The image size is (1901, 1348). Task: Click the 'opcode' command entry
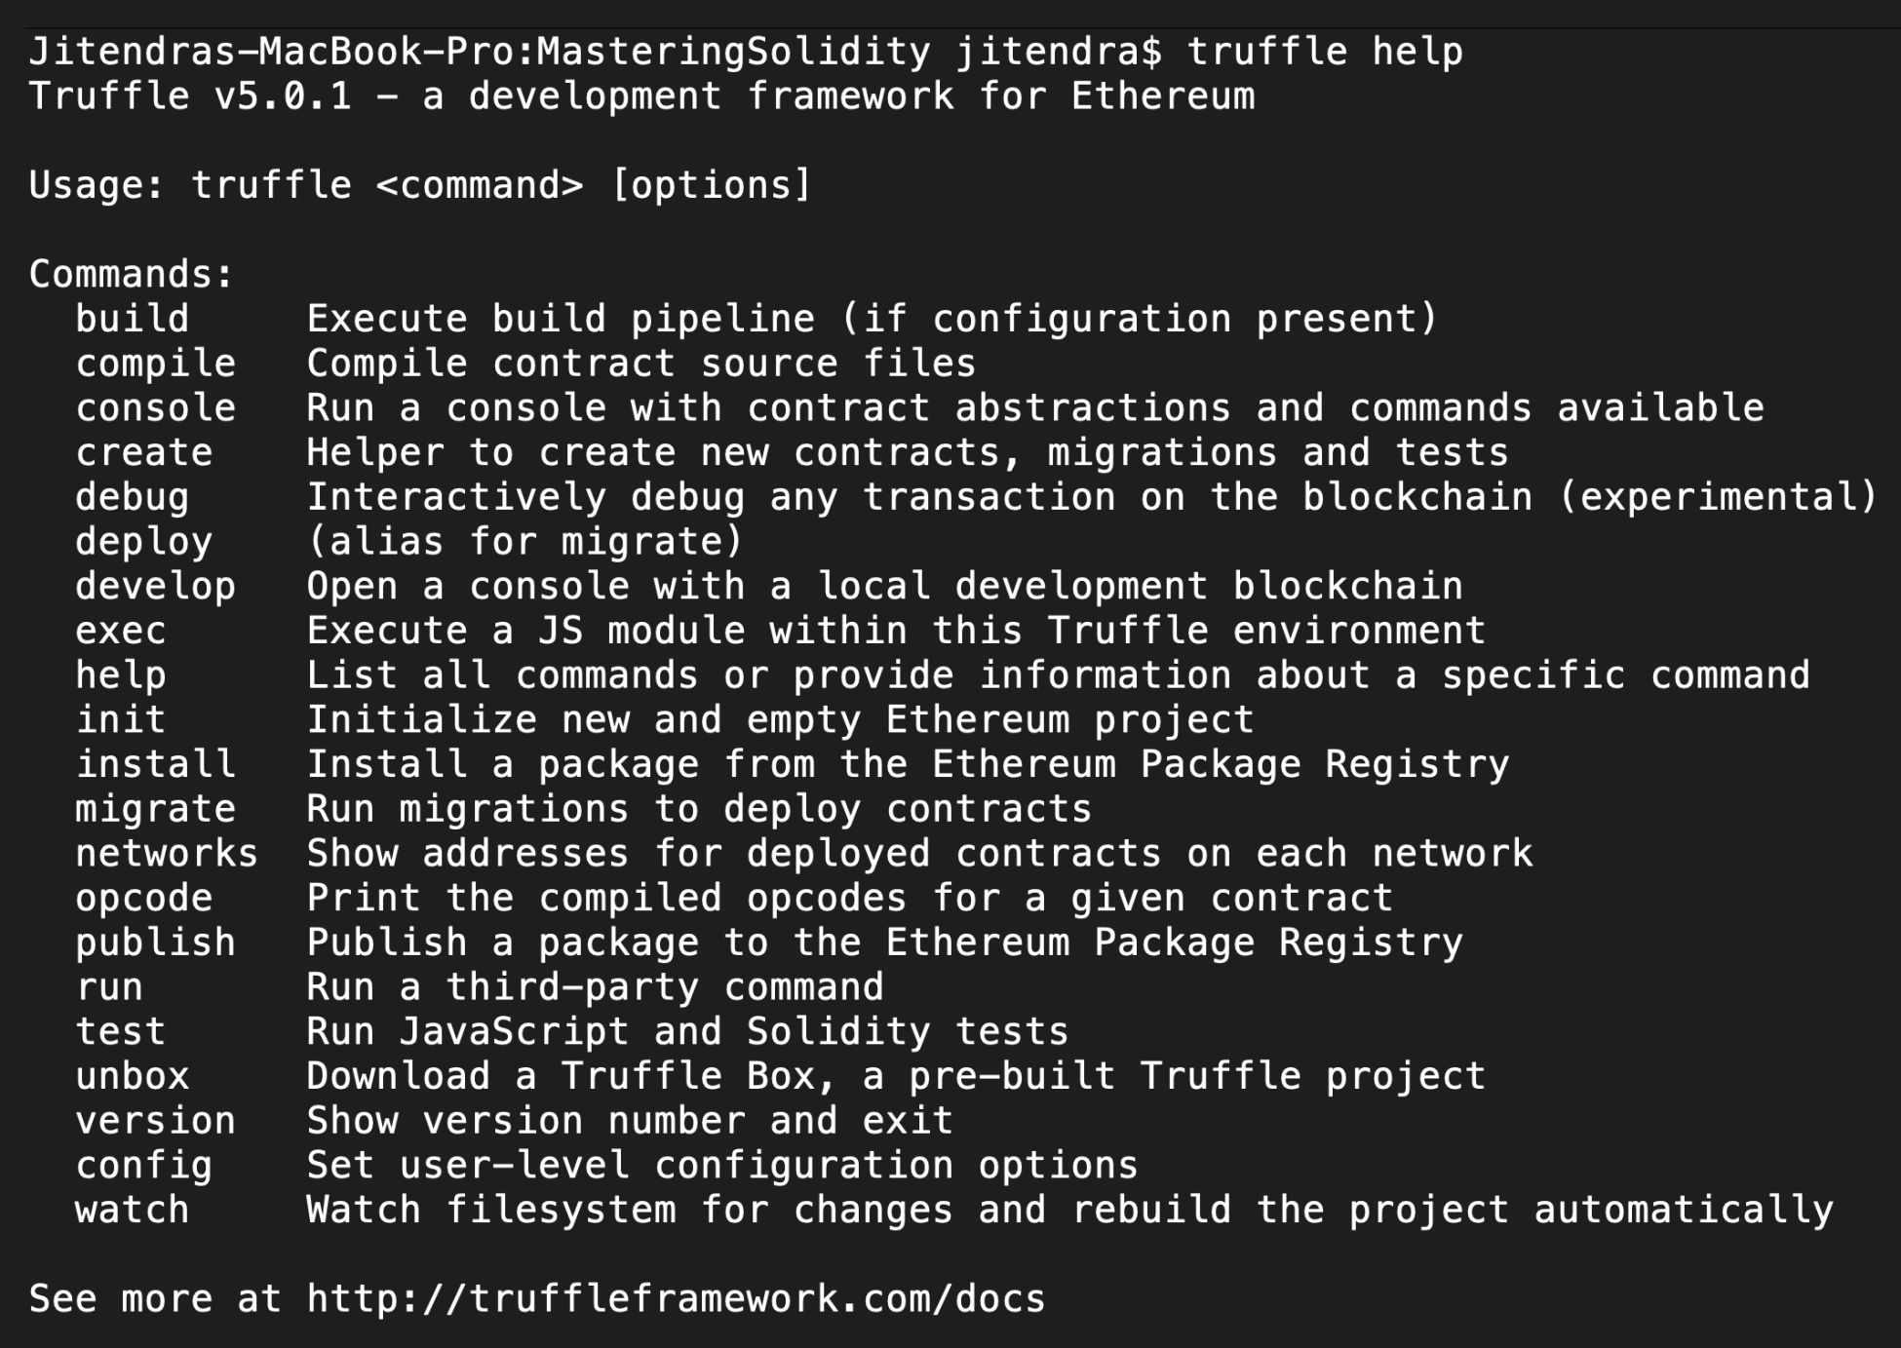pyautogui.click(x=144, y=899)
